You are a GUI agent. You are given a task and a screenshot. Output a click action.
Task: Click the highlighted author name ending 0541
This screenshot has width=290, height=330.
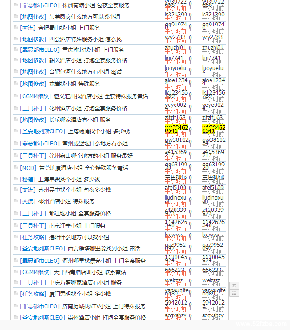176,129
